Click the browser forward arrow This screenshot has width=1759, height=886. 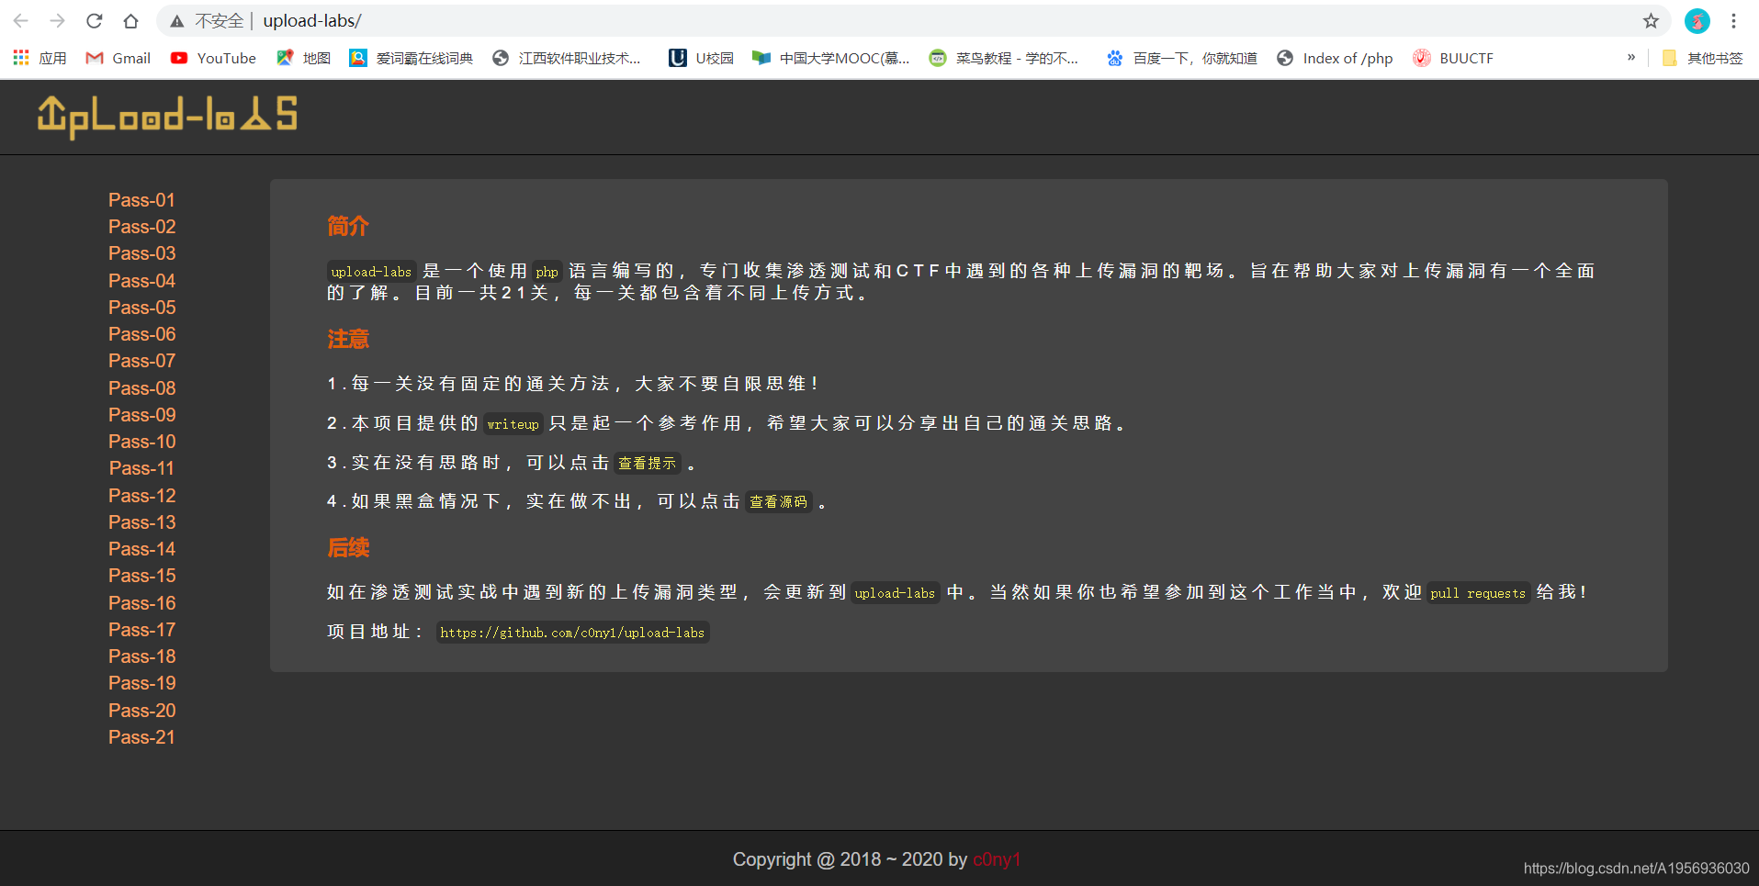tap(57, 20)
